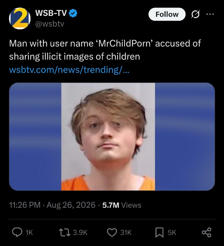Follow the WSB-TV account
The width and height of the screenshot is (224, 246).
[167, 14]
